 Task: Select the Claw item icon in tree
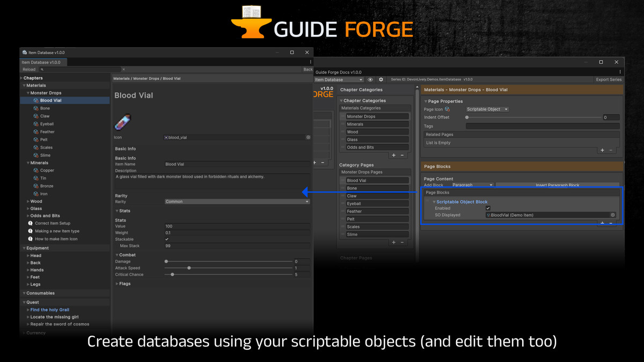(36, 116)
